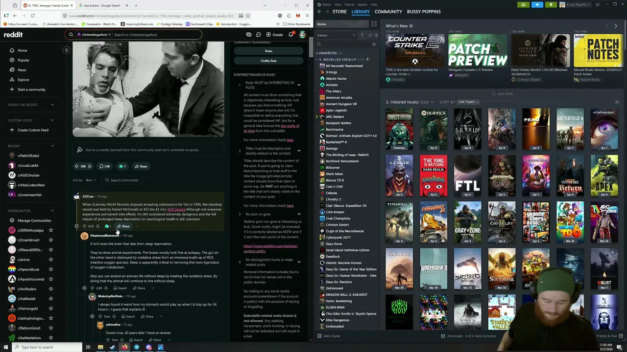Collapse the Communities section in Reddit sidebar
The width and height of the screenshot is (627, 352).
(52, 211)
